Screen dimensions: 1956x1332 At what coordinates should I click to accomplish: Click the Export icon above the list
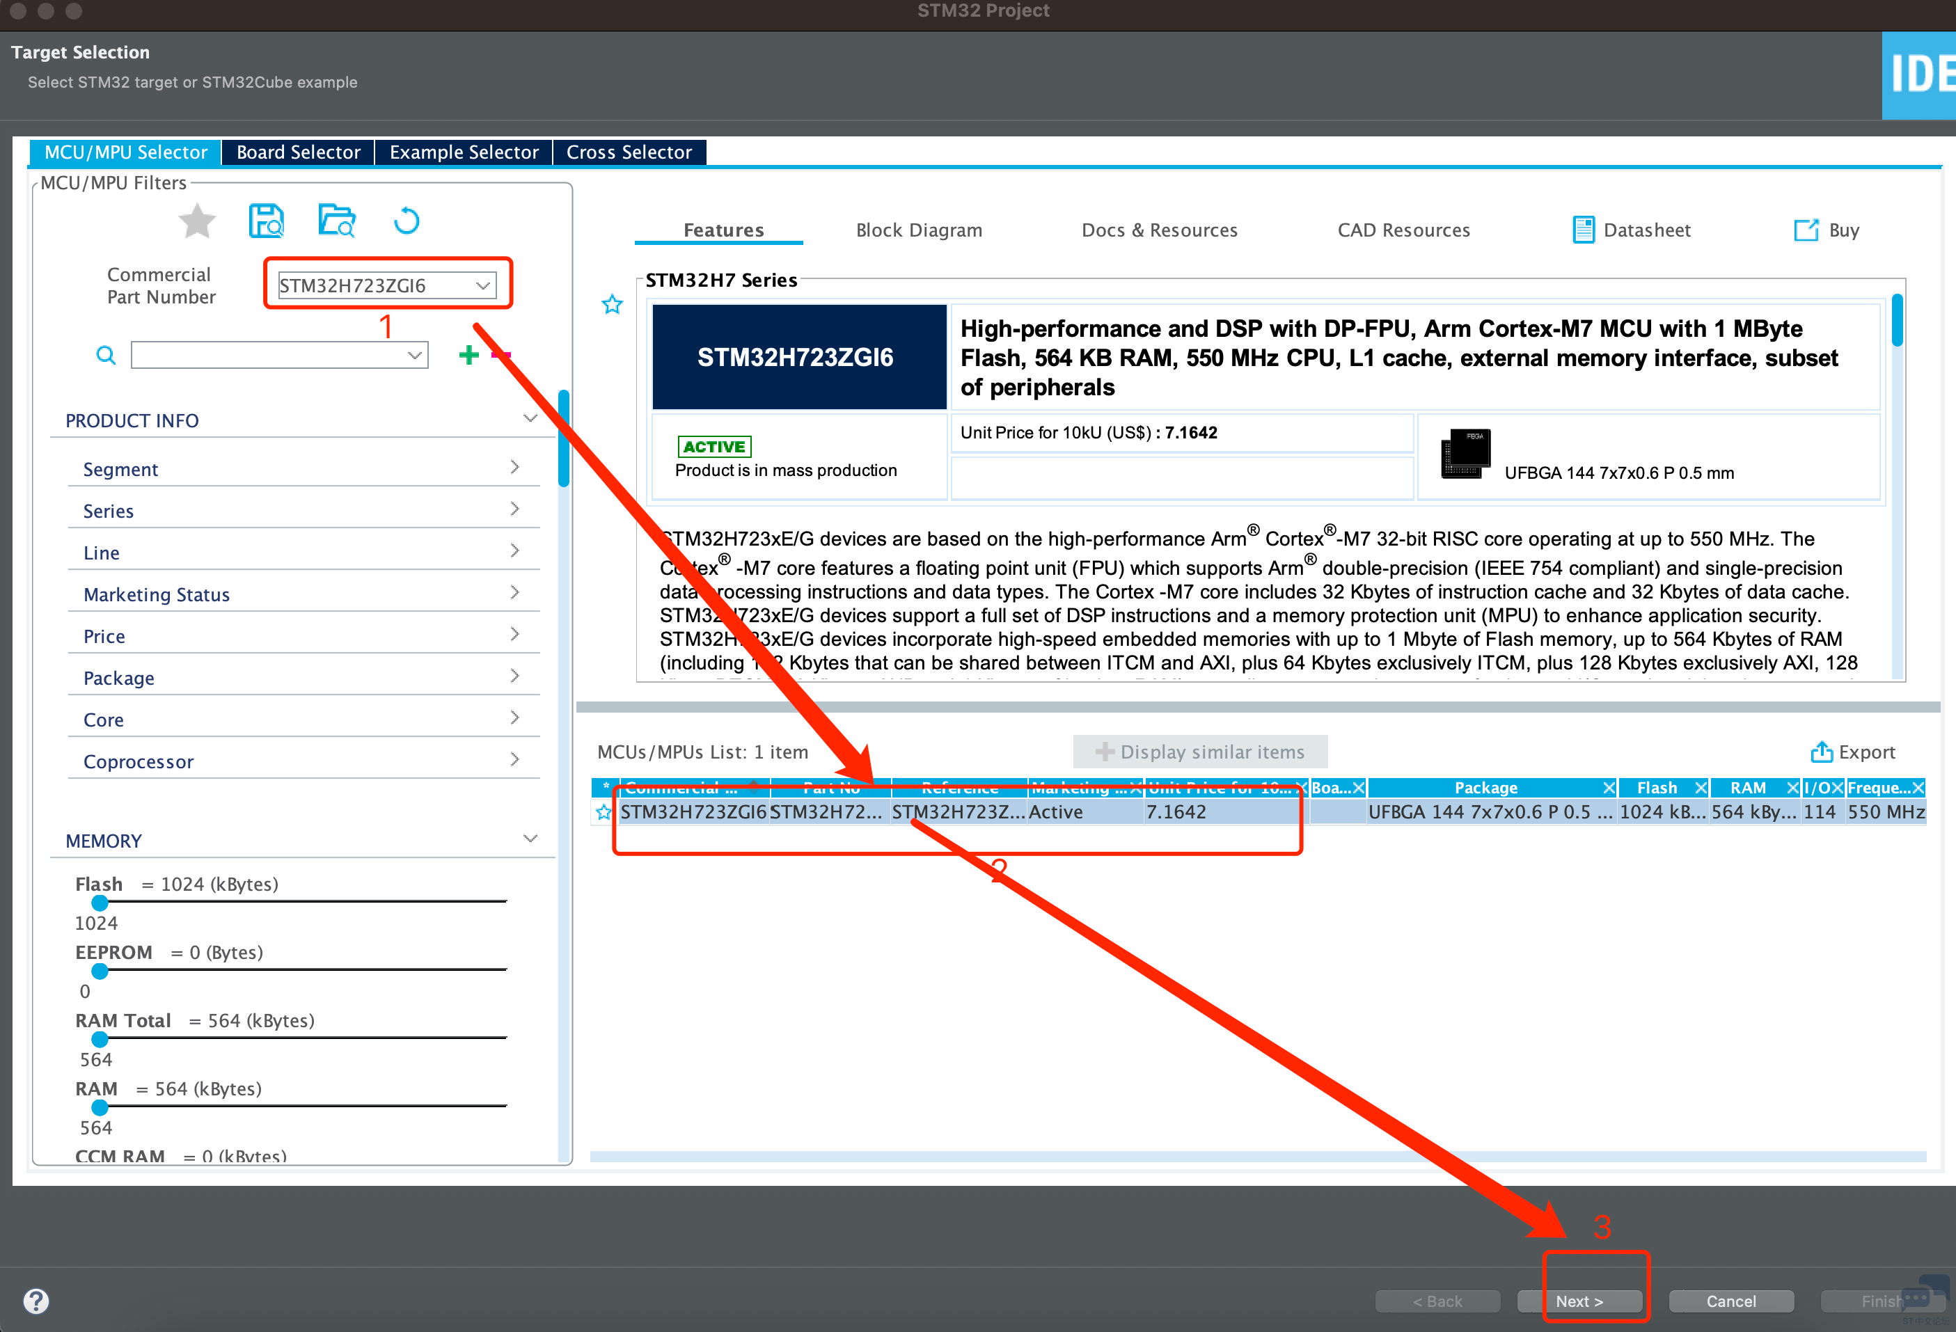(x=1822, y=752)
